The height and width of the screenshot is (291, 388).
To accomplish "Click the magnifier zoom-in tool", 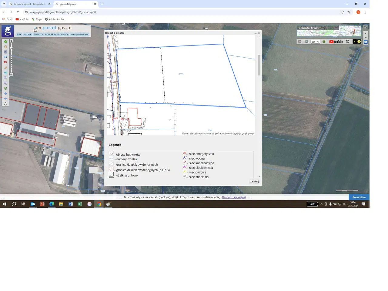I will tap(5, 78).
